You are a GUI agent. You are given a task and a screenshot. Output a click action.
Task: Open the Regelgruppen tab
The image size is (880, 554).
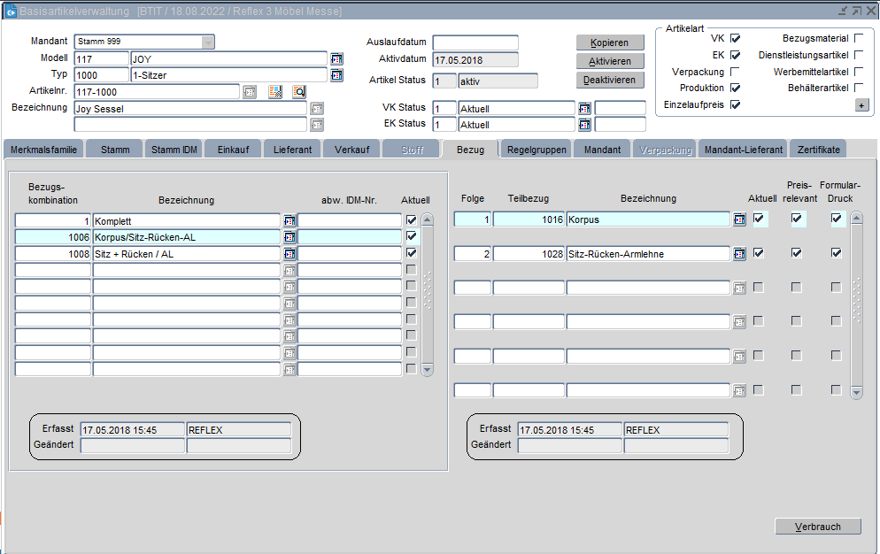click(x=536, y=150)
